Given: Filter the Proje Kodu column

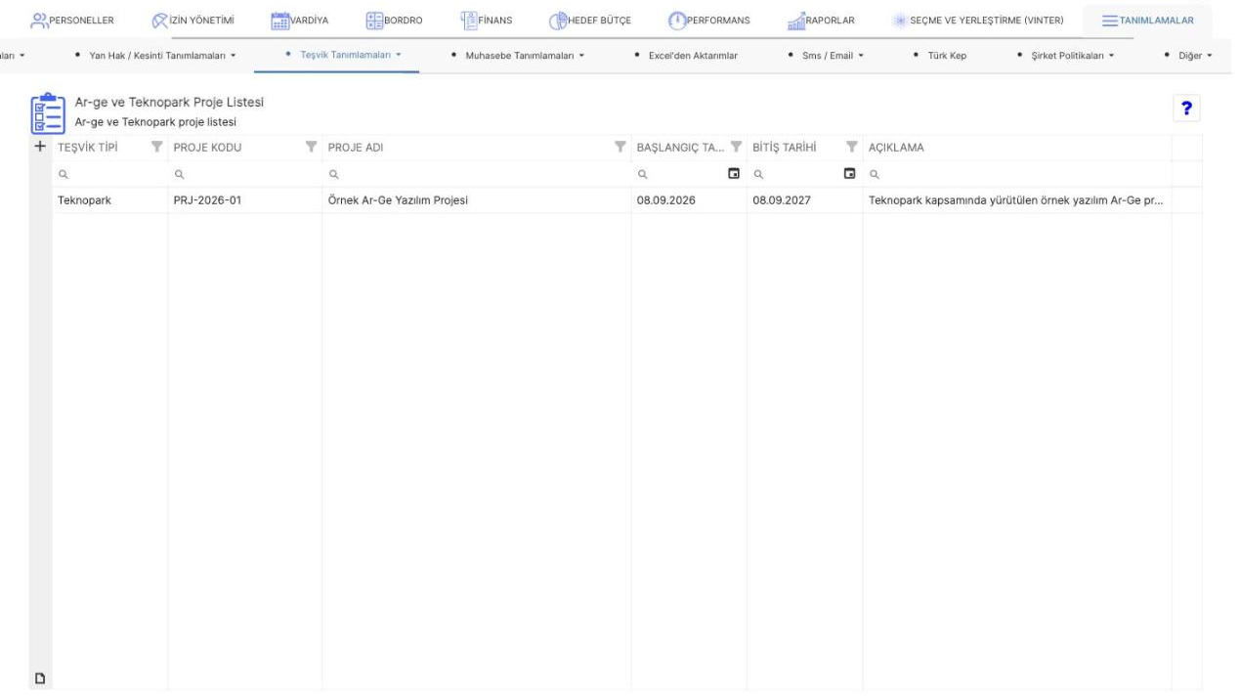Looking at the screenshot, I should [312, 148].
